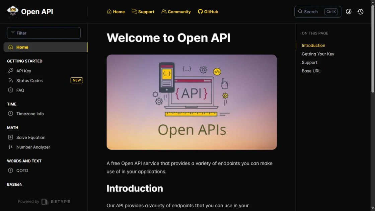Open the Support page in top navigation
Image resolution: width=375 pixels, height=211 pixels.
coord(143,11)
